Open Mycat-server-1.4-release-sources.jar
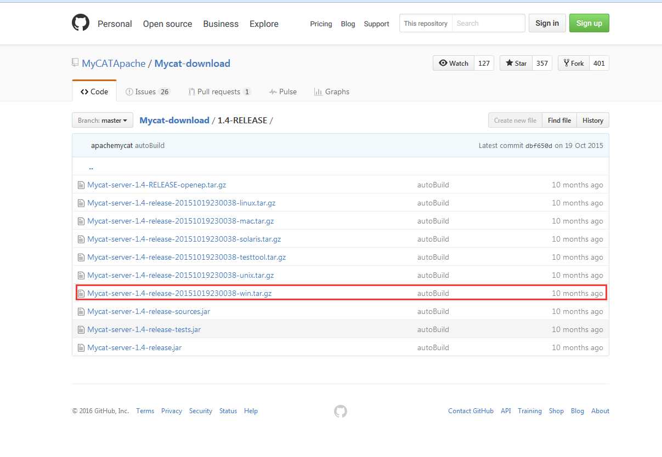Viewport: 662px width, 457px height. [x=149, y=312]
